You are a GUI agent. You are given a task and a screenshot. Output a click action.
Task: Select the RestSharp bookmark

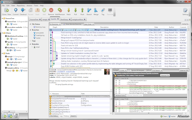[11, 48]
